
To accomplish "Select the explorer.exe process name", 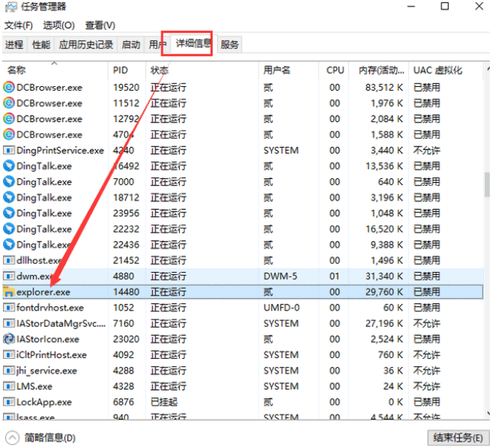I will 43,292.
